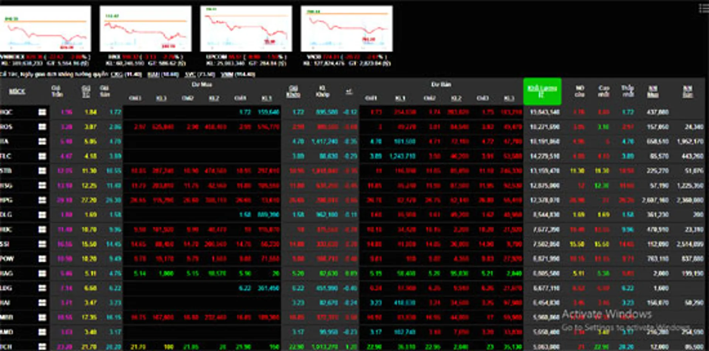Click the CKG ticker link in notice line
709x351 pixels.
[x=117, y=74]
